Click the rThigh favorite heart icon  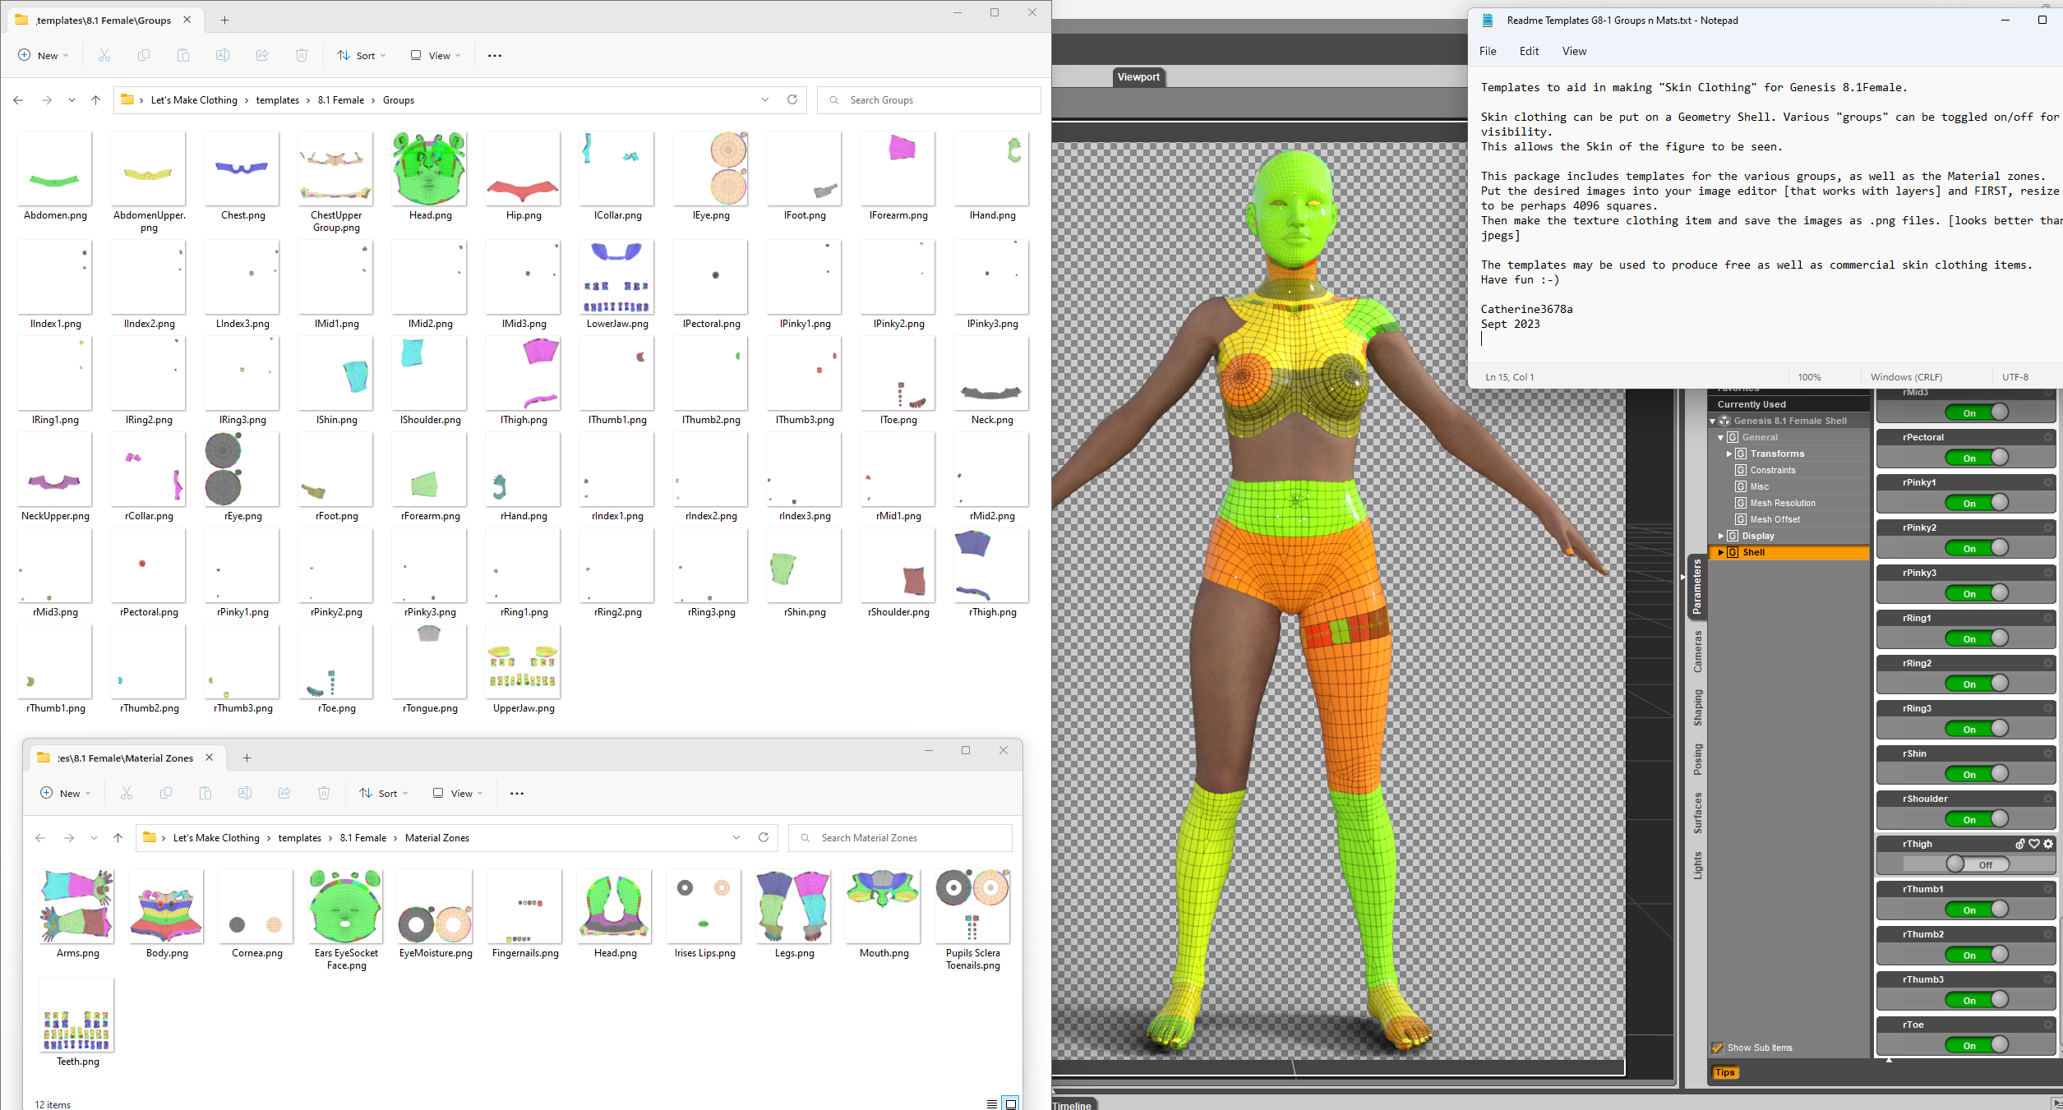tap(2034, 844)
